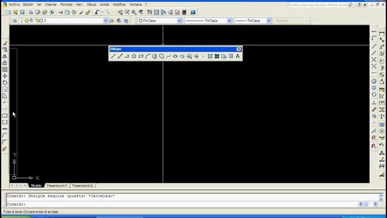387x218 pixels.
Task: Select the Polygon tool in Dibujo toolbar
Action: pos(134,56)
